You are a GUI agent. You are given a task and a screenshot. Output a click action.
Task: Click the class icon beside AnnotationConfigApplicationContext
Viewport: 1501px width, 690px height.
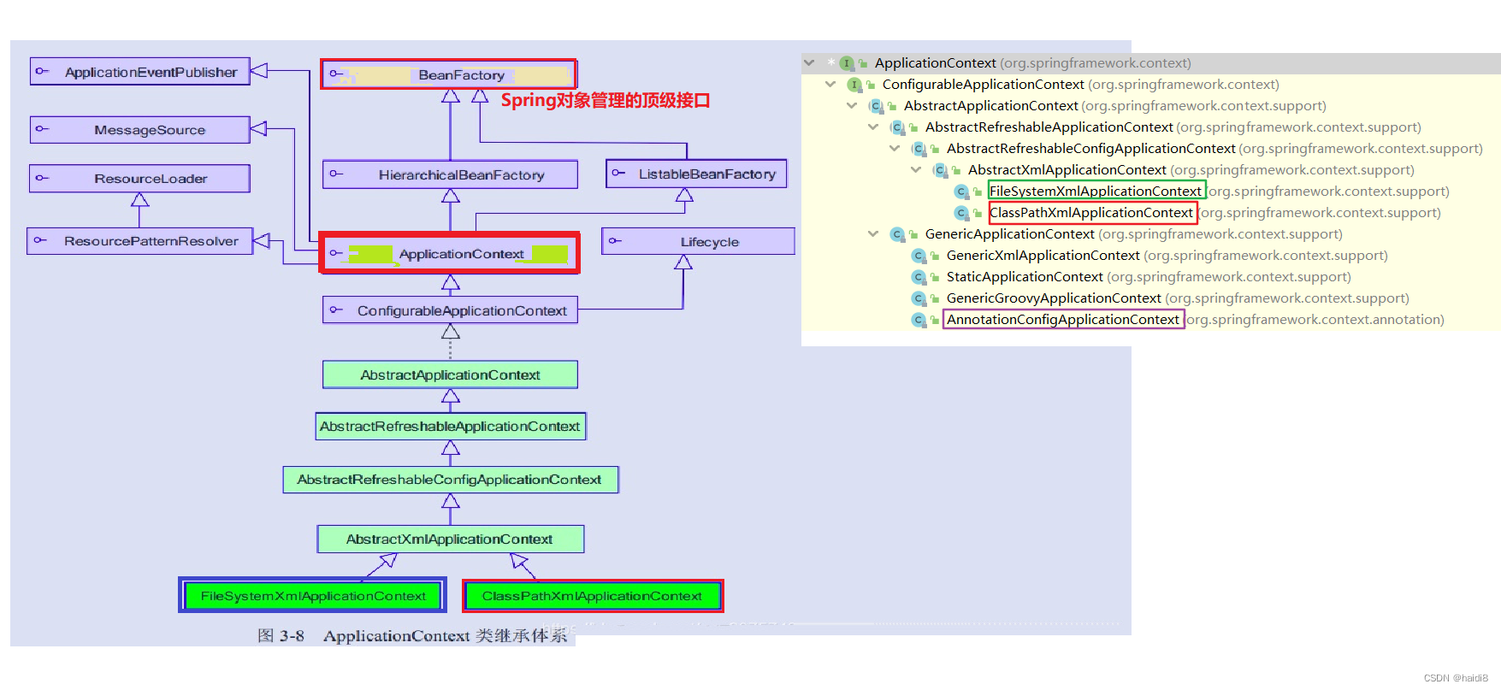(x=919, y=320)
